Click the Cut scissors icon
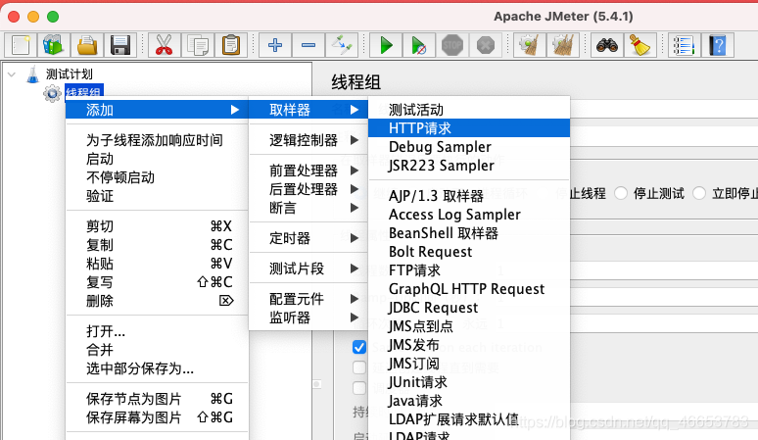This screenshot has height=440, width=758. tap(164, 45)
